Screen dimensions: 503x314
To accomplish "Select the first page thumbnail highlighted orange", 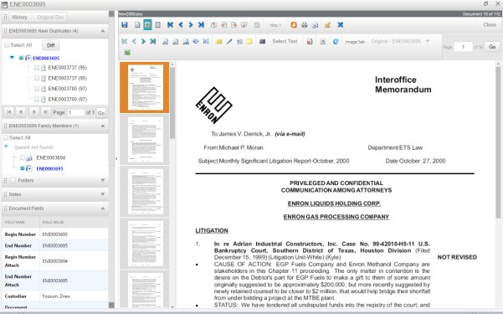I will pyautogui.click(x=144, y=87).
